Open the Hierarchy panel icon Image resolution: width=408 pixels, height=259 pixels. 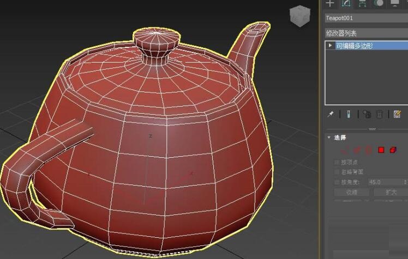coord(362,3)
